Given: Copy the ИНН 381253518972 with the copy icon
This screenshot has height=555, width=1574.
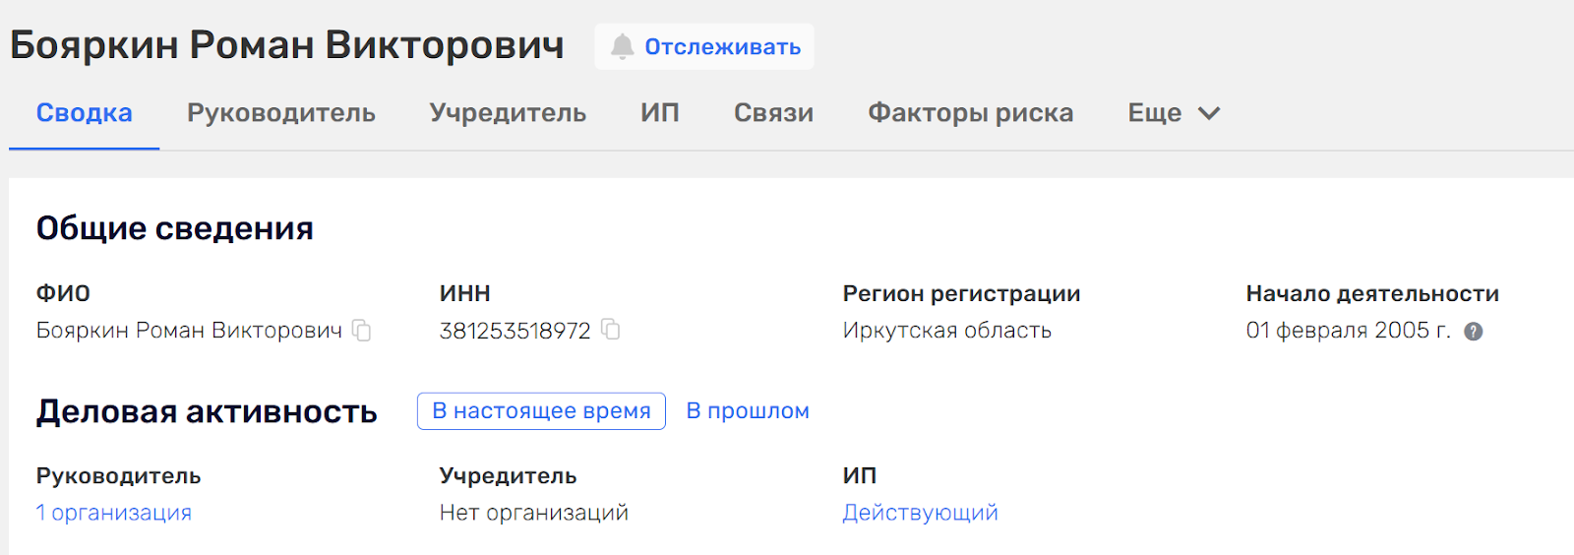Looking at the screenshot, I should coord(611,330).
